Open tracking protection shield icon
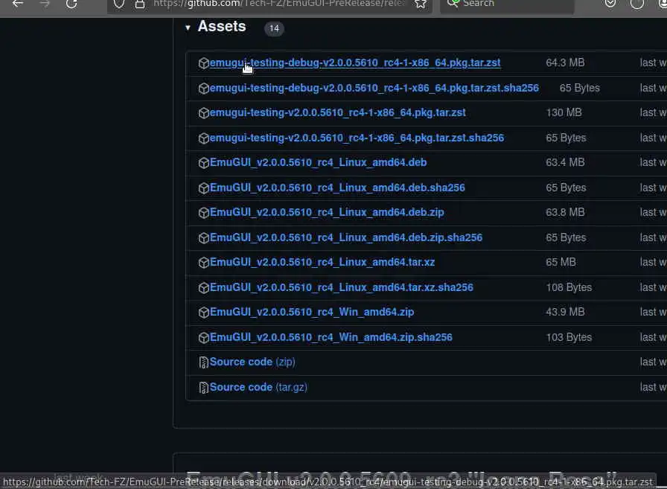This screenshot has height=489, width=667. tap(119, 4)
